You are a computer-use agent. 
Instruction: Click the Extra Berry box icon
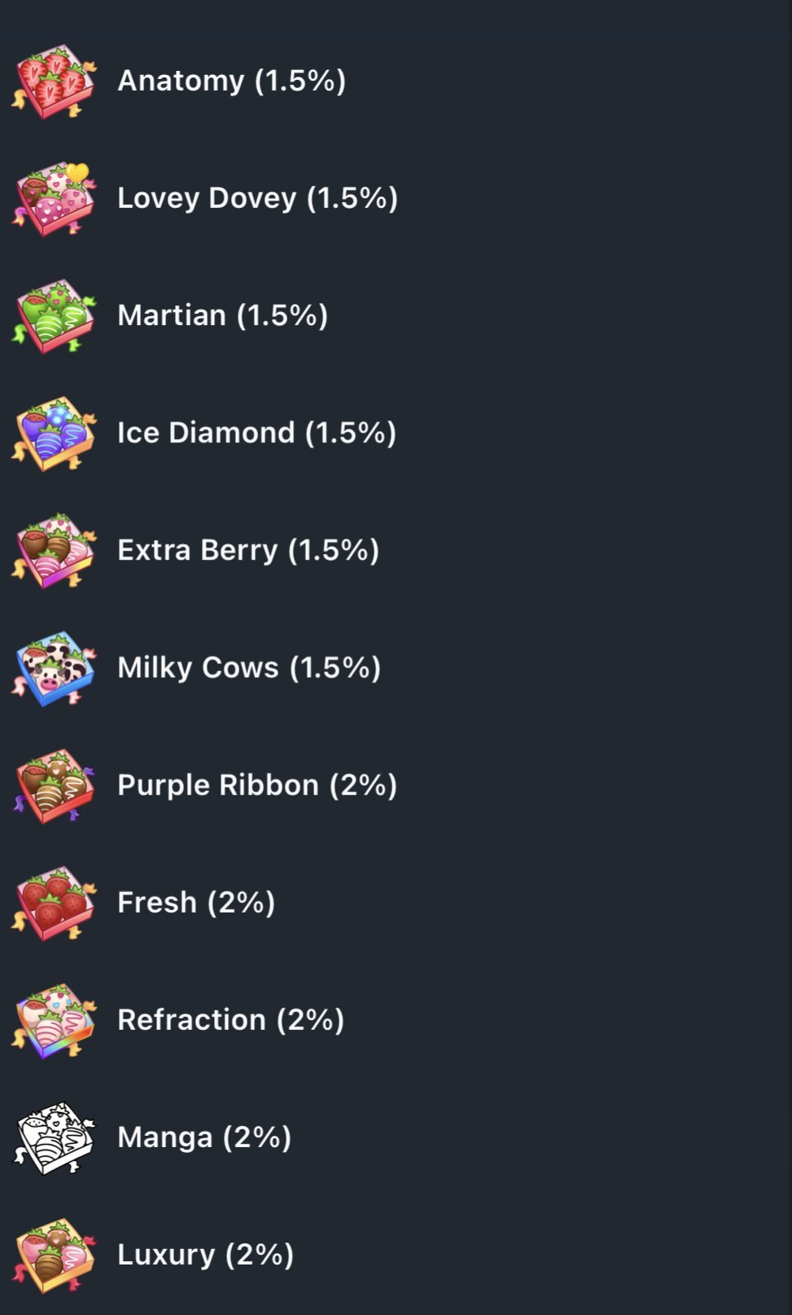click(x=54, y=551)
